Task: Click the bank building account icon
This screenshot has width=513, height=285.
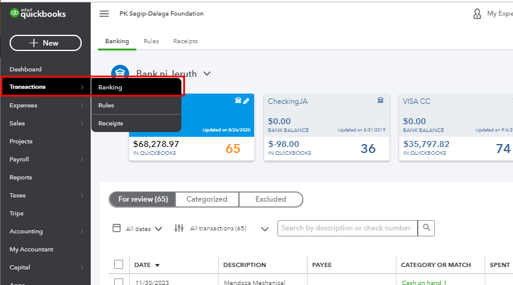Action: (120, 71)
